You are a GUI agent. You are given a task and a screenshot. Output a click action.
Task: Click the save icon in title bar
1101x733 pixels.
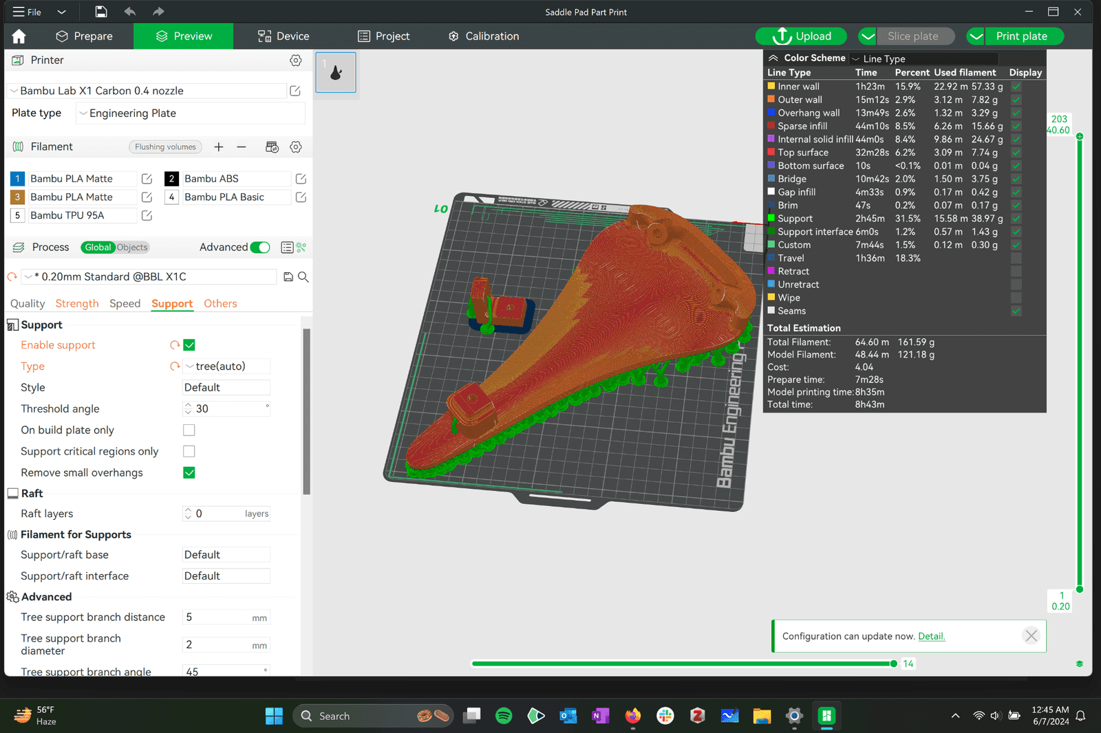pos(101,12)
